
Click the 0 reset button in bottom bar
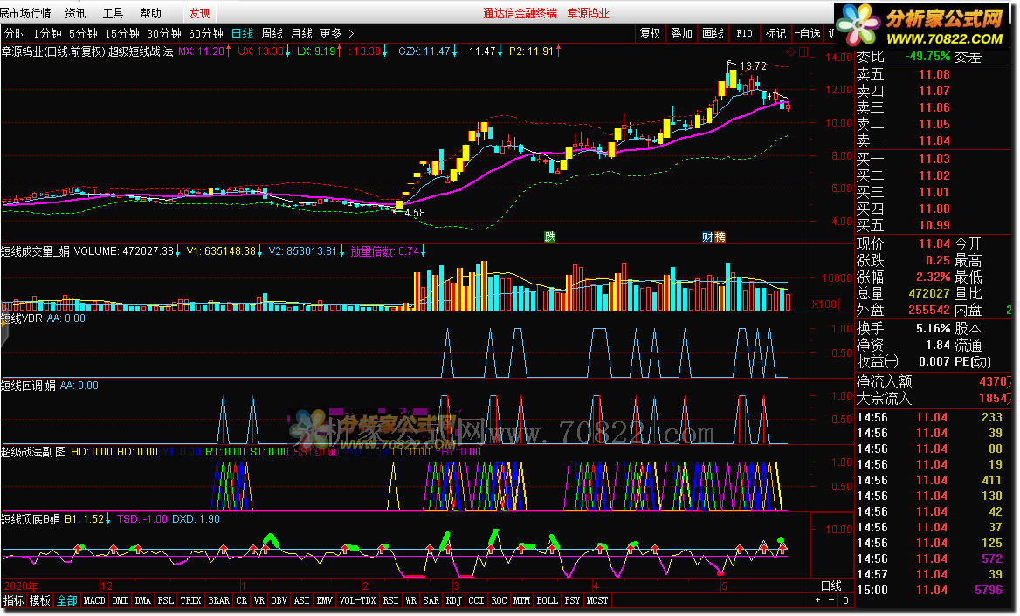pyautogui.click(x=845, y=600)
